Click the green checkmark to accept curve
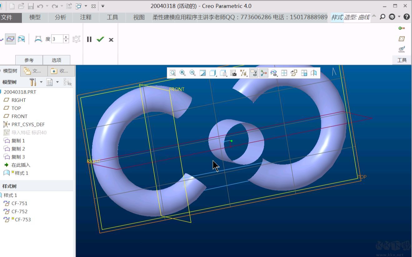 pyautogui.click(x=100, y=39)
